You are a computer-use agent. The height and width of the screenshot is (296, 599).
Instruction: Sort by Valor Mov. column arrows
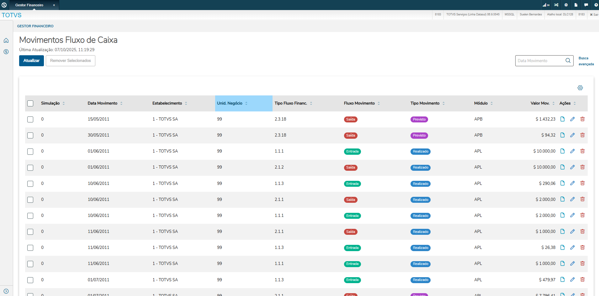[554, 103]
